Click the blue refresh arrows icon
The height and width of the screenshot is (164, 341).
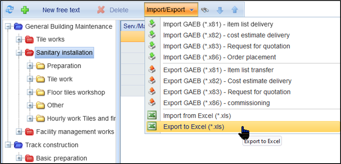click(x=9, y=10)
